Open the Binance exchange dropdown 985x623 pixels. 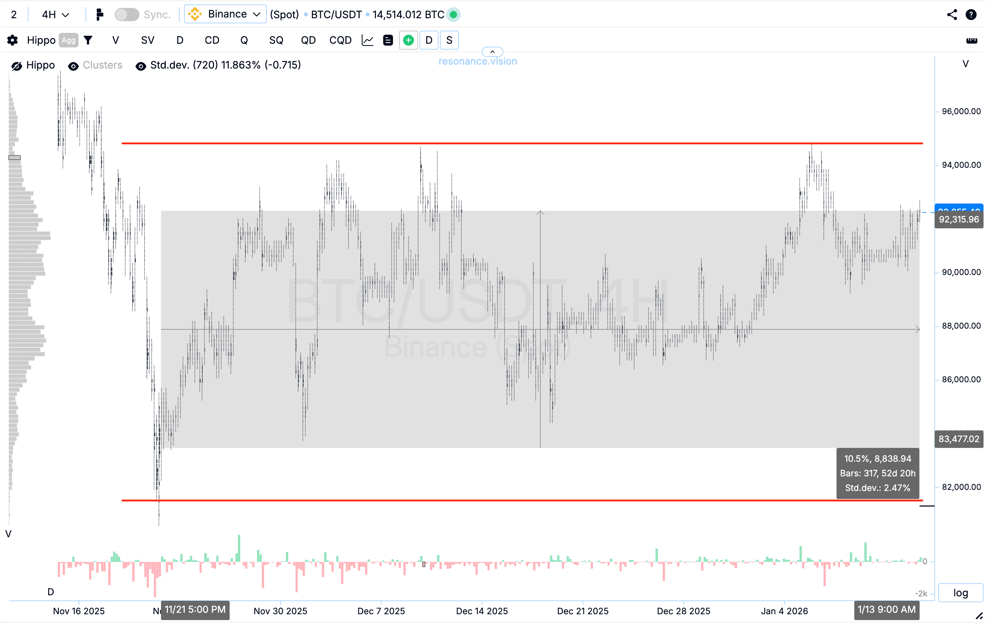coord(225,14)
